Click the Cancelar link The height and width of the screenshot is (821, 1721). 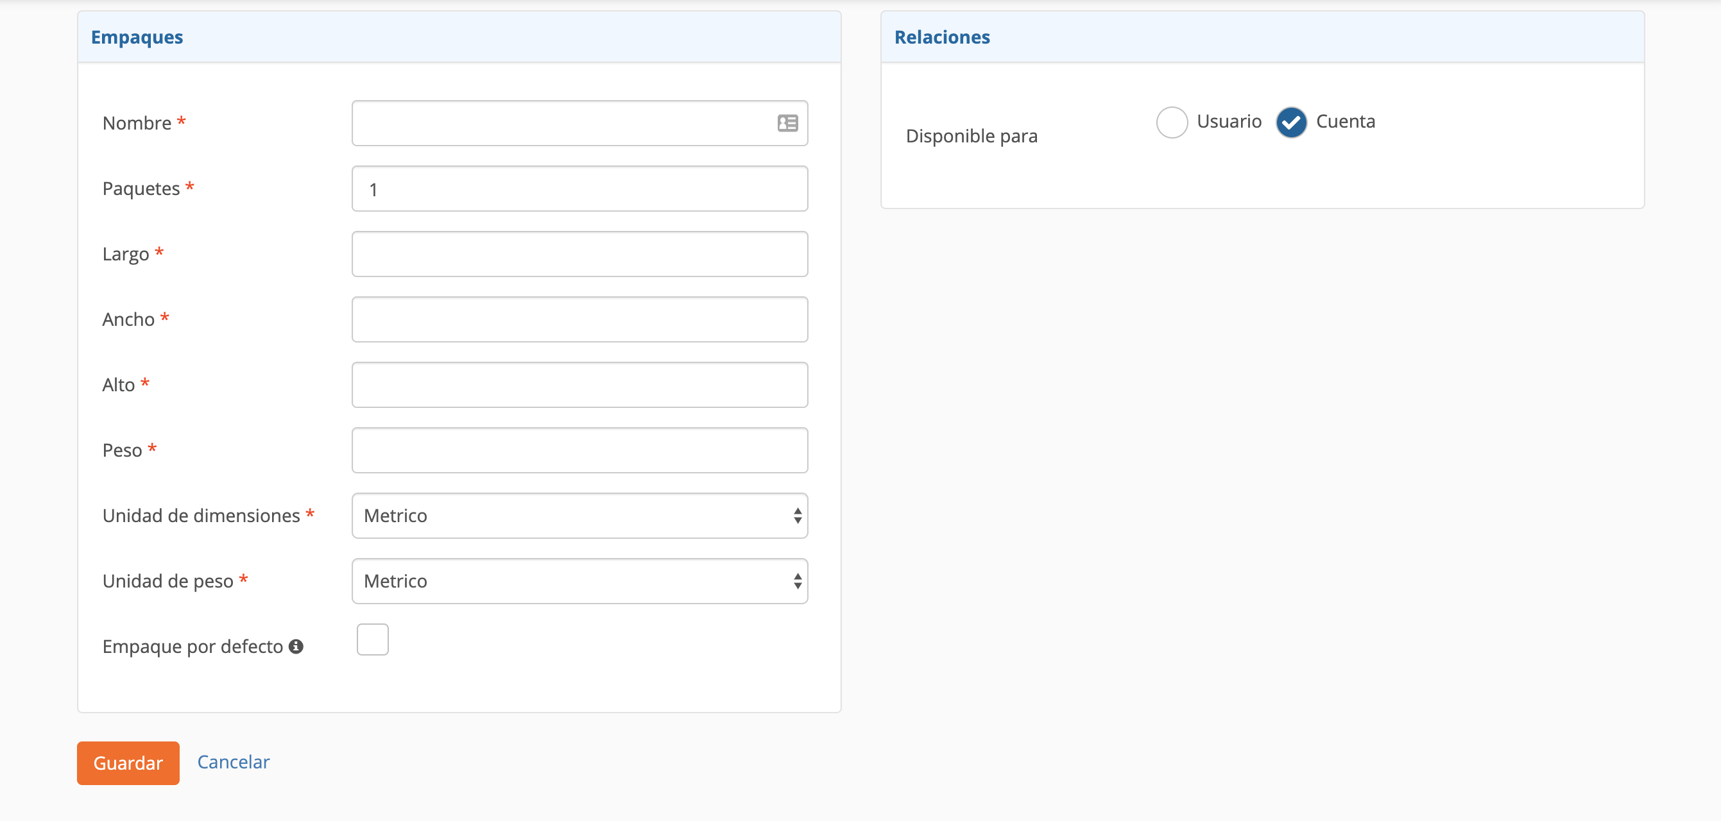[233, 761]
